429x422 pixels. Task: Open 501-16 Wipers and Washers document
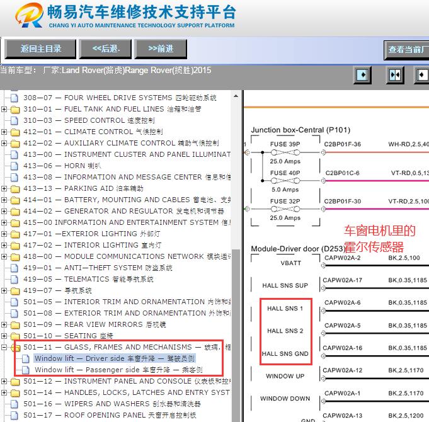(112, 404)
